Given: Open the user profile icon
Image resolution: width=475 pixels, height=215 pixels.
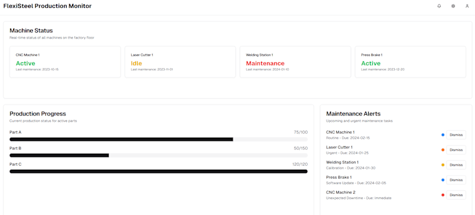Looking at the screenshot, I should point(467,6).
